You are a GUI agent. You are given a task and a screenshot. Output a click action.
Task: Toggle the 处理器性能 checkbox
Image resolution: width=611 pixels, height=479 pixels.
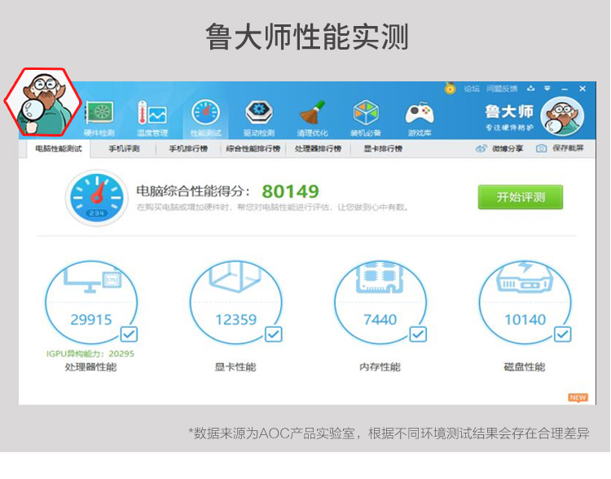tap(129, 334)
